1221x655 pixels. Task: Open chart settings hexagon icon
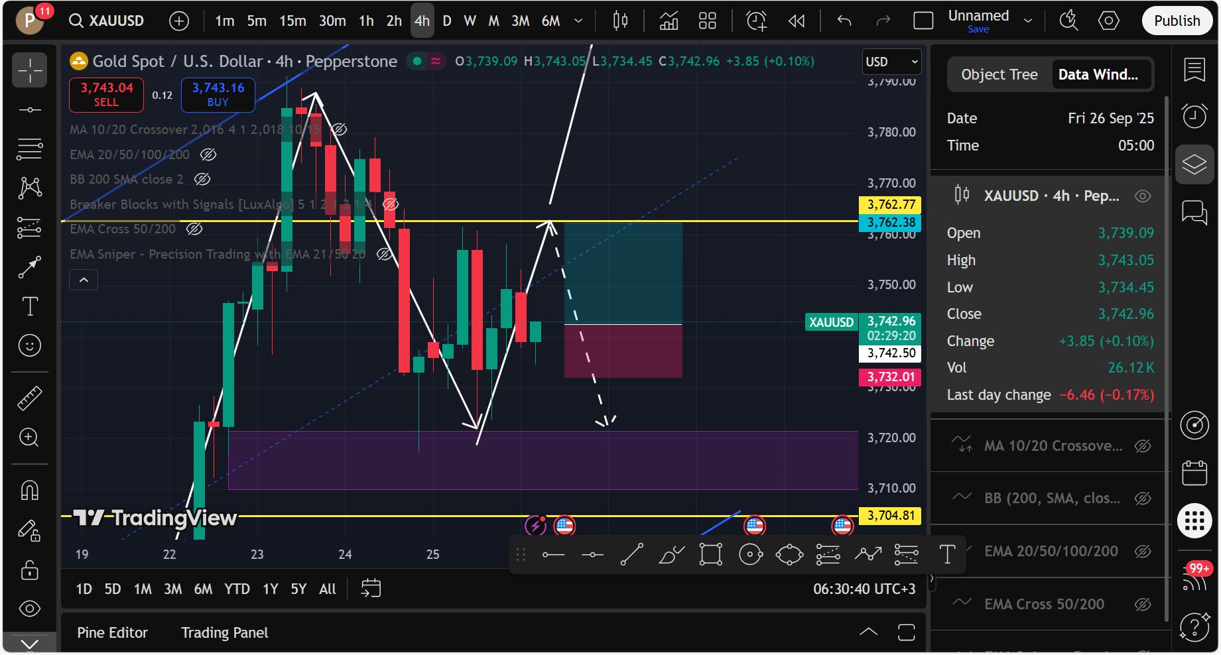coord(1108,21)
